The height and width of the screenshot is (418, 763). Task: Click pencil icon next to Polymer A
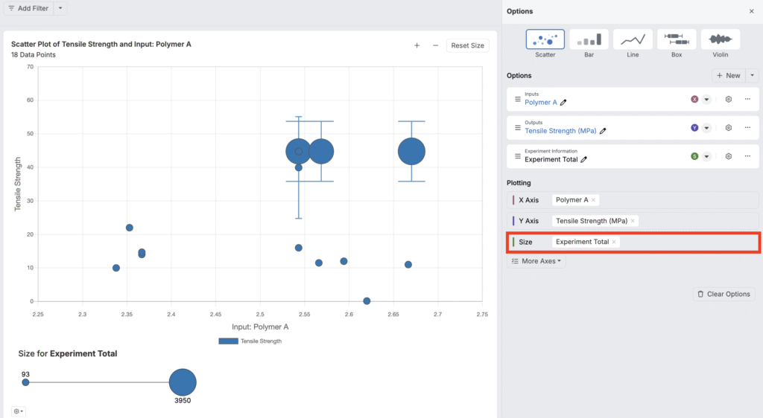coord(564,103)
